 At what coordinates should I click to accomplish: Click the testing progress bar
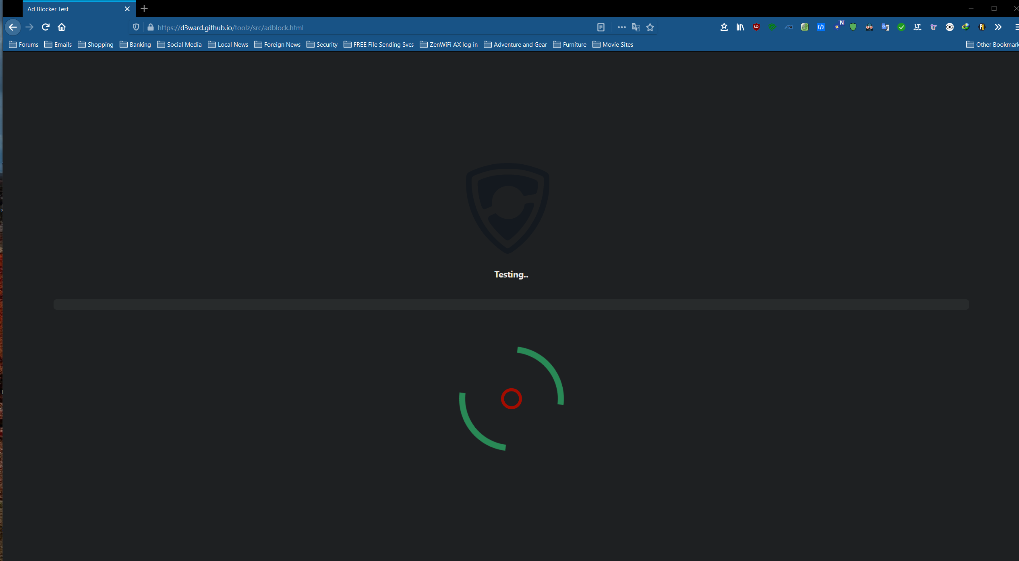coord(511,304)
